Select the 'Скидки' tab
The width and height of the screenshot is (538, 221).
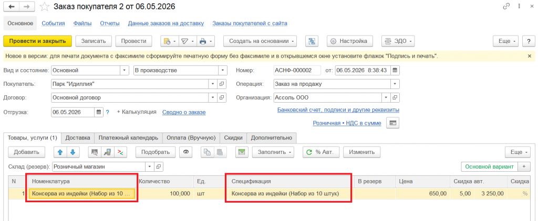pyautogui.click(x=233, y=138)
